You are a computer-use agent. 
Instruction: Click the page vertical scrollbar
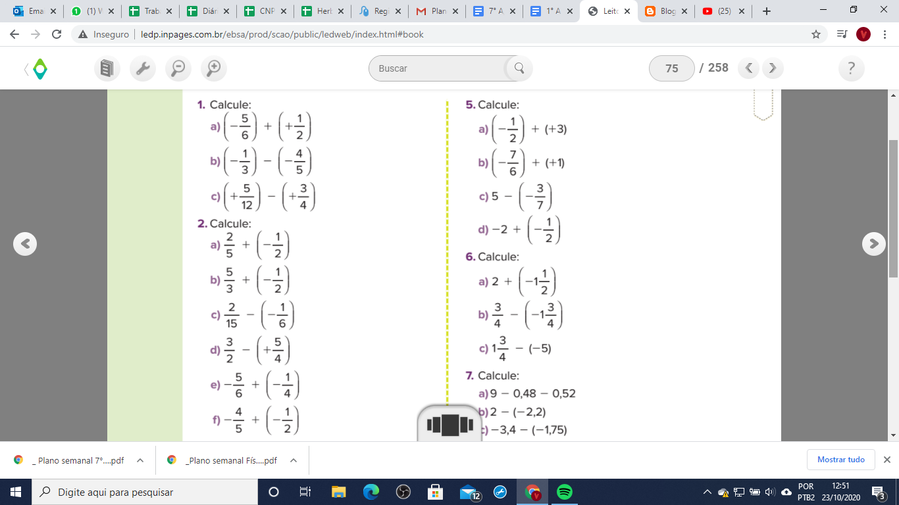[893, 208]
